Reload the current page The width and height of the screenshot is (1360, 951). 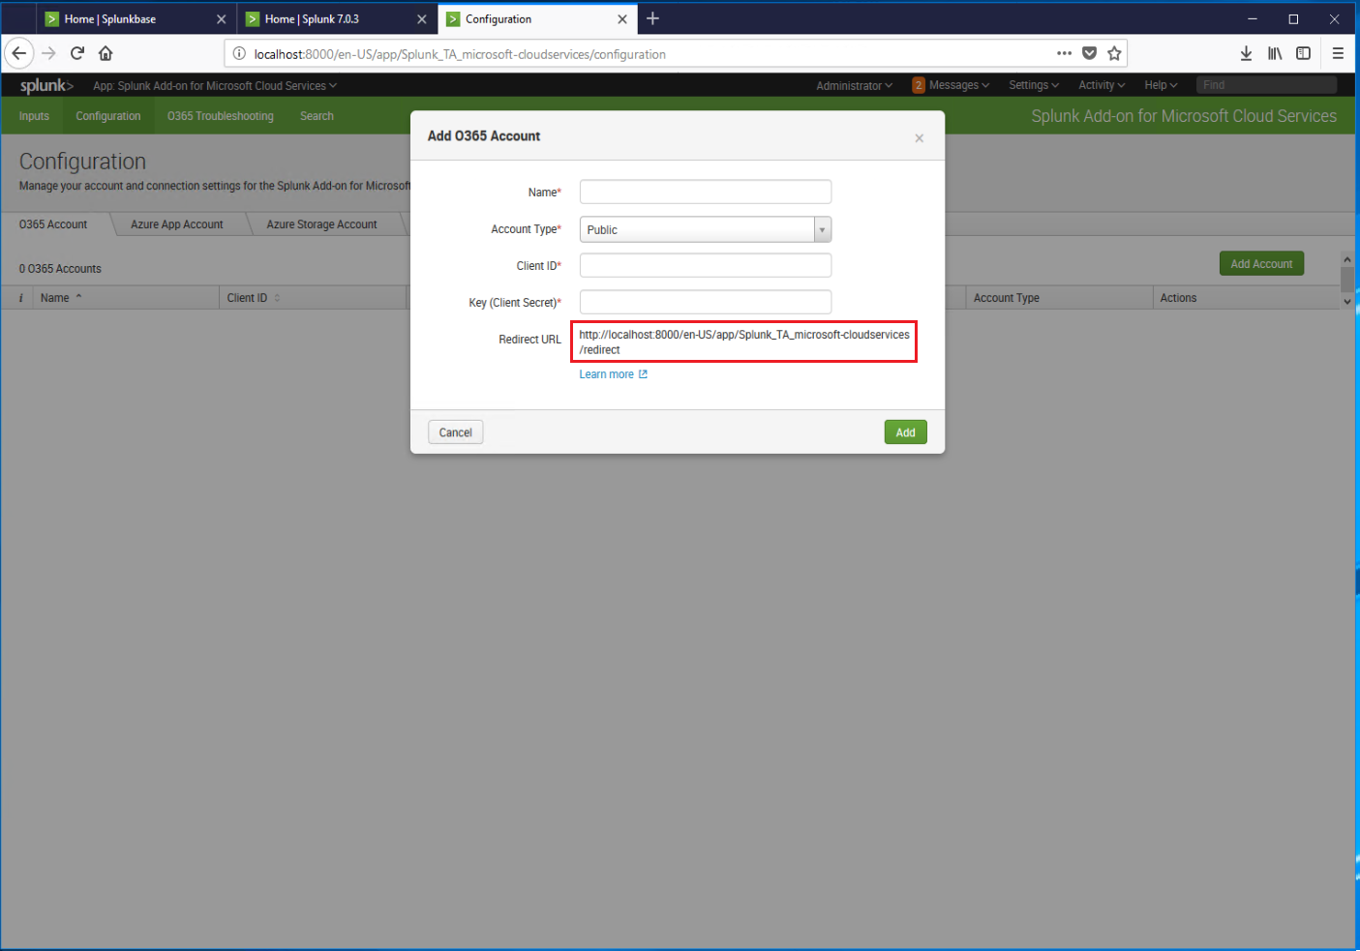pos(76,53)
